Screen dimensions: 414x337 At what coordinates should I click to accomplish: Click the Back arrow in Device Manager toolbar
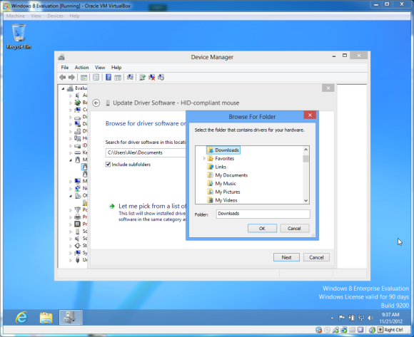click(63, 77)
